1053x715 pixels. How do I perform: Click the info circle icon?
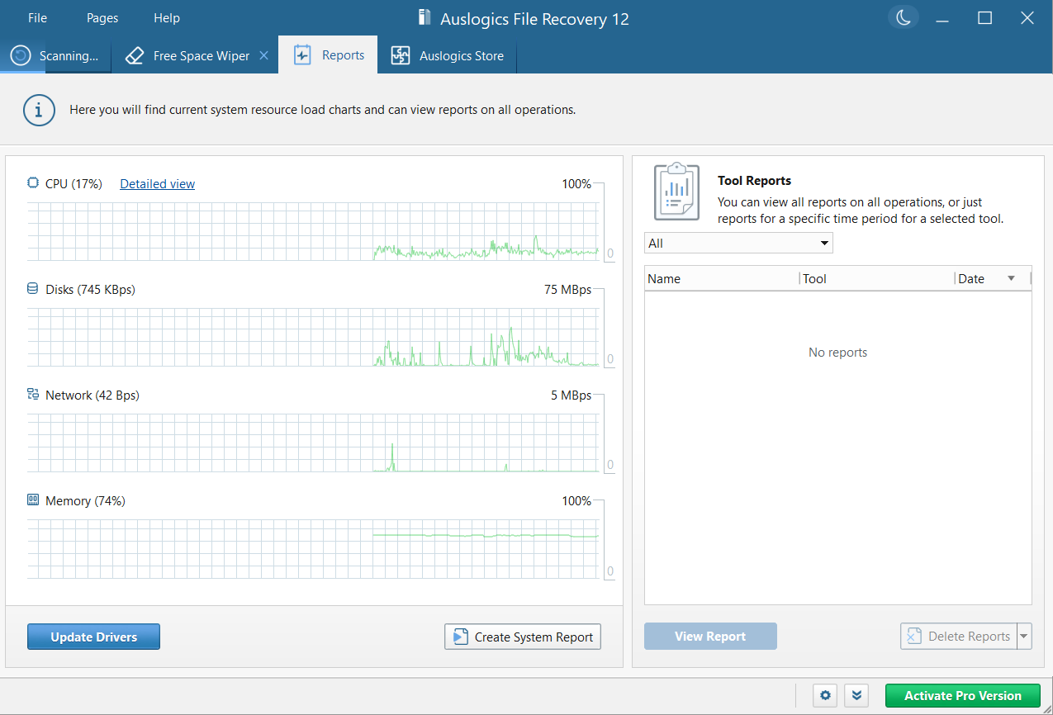[x=39, y=110]
